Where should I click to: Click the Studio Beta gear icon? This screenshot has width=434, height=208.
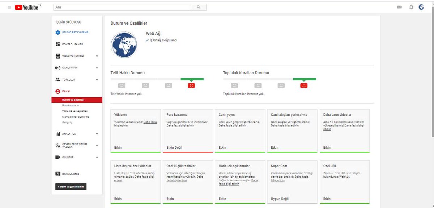[x=58, y=33]
